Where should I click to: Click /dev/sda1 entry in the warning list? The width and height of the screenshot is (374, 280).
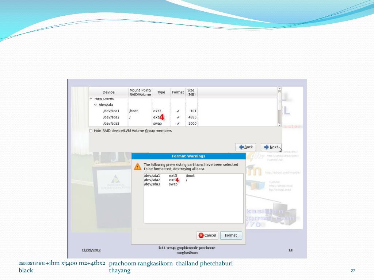[152, 176]
